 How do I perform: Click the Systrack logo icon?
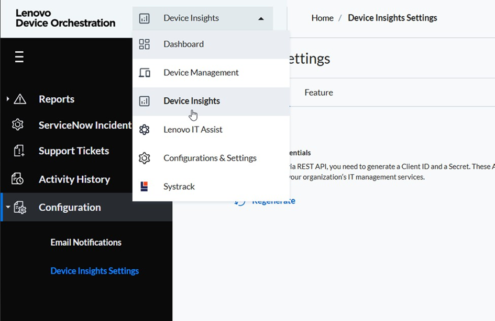click(x=144, y=187)
